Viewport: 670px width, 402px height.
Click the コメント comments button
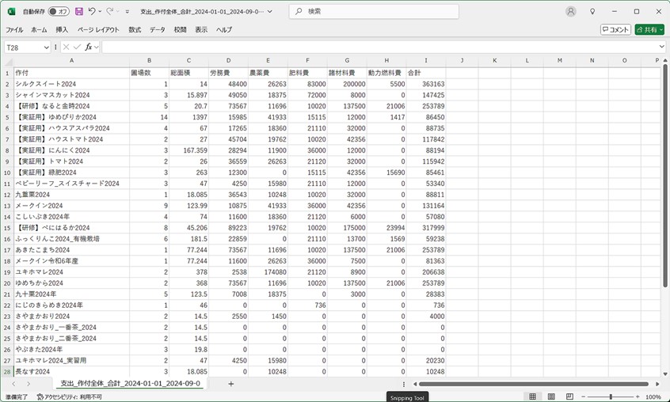coord(615,30)
